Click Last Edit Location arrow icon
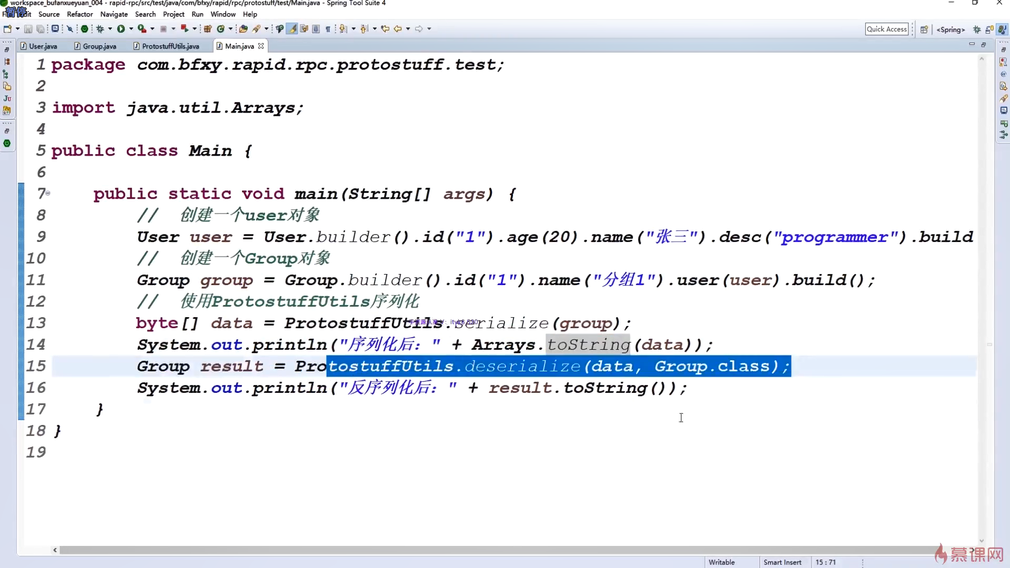Viewport: 1010px width, 568px height. pos(385,29)
